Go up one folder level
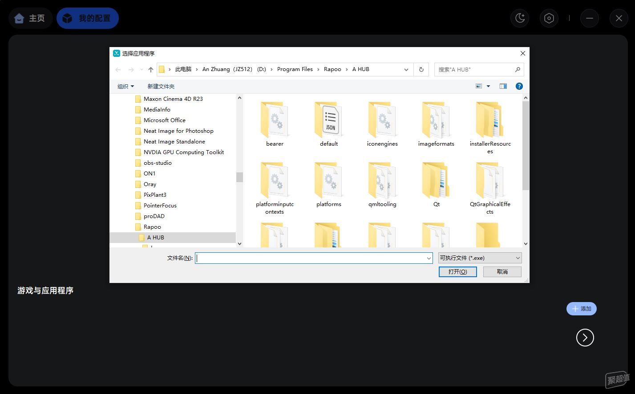This screenshot has height=394, width=635. (x=151, y=70)
